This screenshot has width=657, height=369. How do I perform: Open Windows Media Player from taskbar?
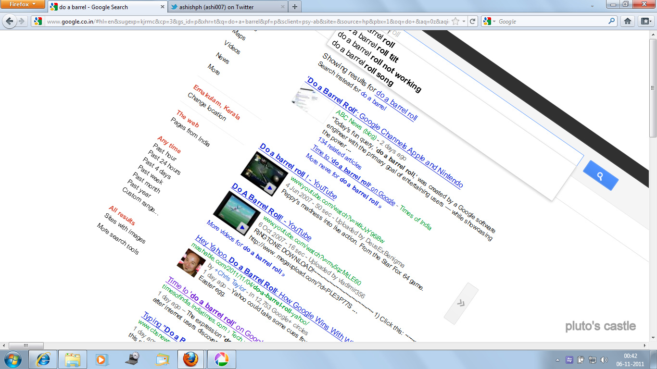(101, 359)
